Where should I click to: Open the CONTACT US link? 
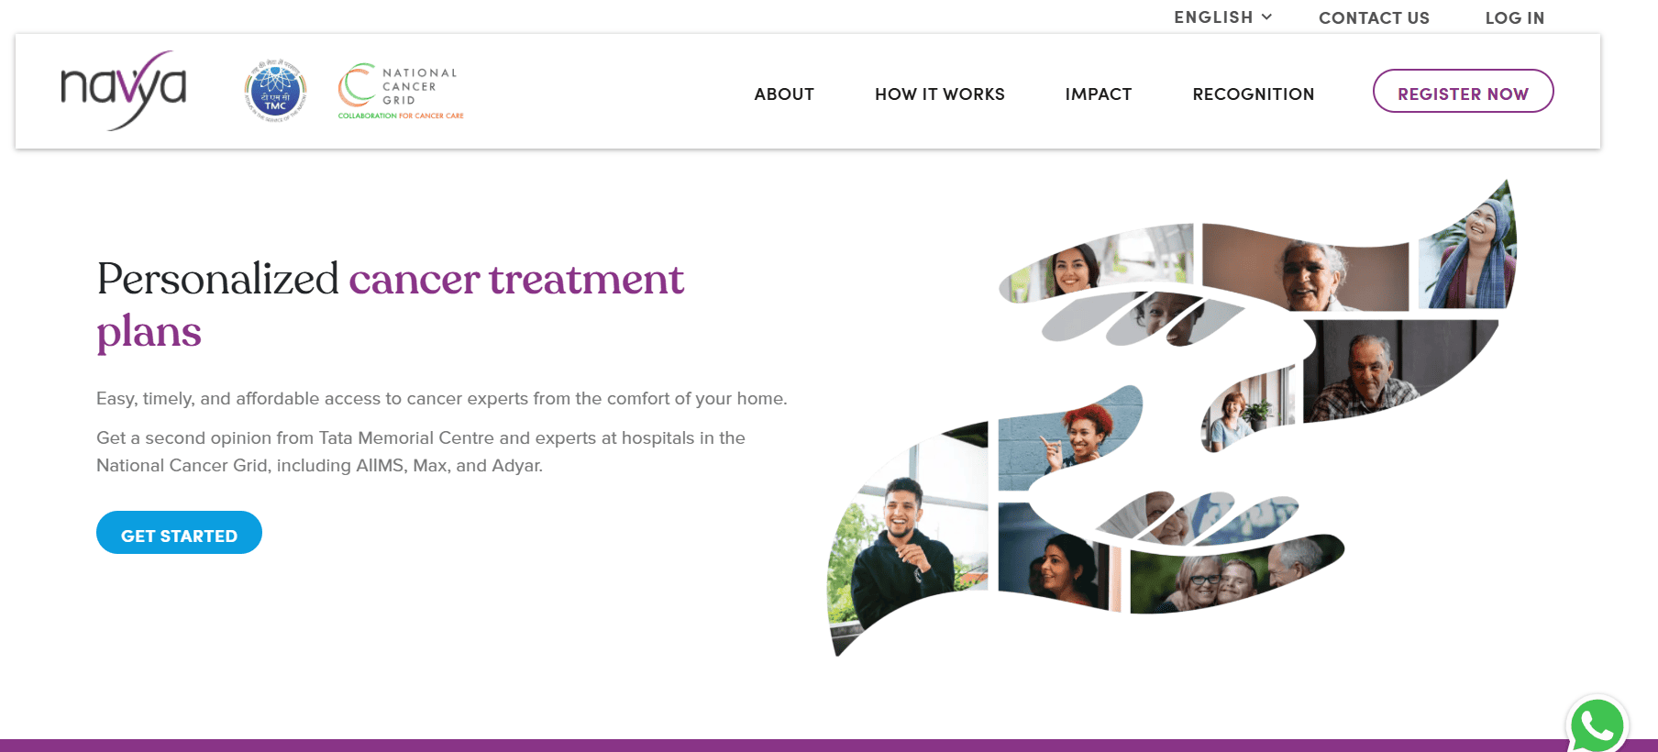click(x=1374, y=18)
